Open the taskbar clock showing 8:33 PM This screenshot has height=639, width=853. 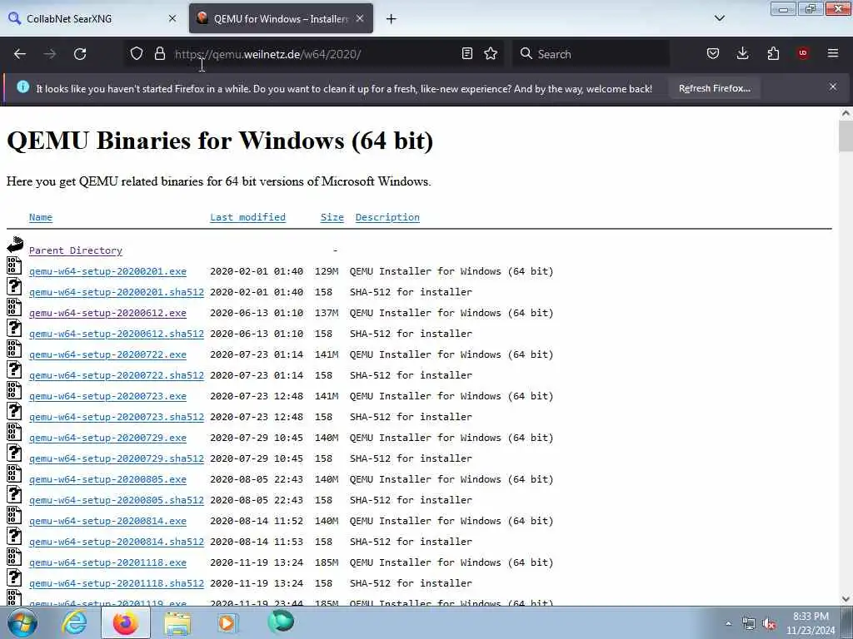point(811,623)
